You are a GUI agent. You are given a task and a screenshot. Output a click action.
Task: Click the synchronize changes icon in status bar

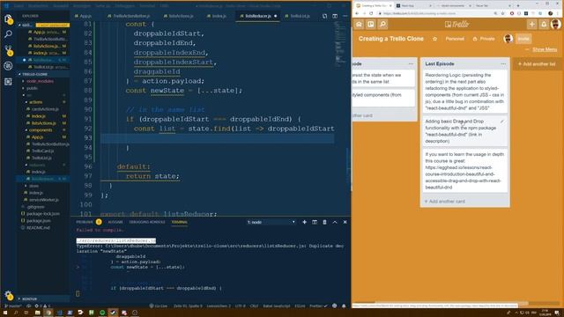tap(29, 306)
